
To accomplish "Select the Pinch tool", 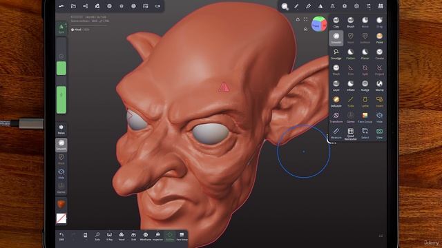I will coord(336,70).
